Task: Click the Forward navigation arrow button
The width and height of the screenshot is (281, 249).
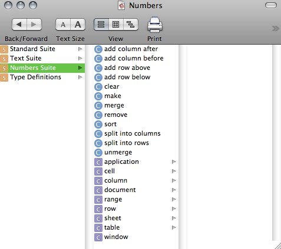Action: click(x=34, y=25)
